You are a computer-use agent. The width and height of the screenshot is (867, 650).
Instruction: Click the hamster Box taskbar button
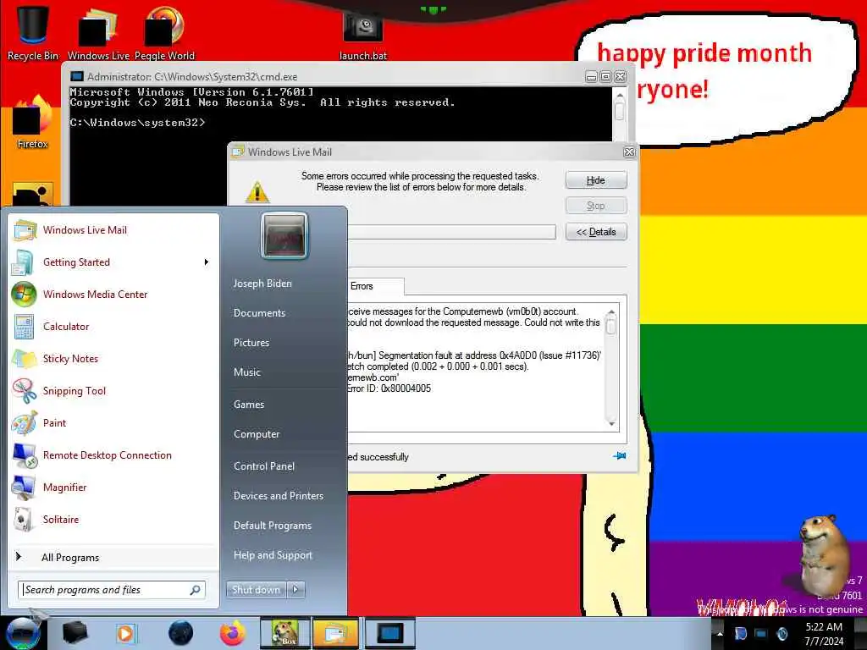click(x=284, y=633)
